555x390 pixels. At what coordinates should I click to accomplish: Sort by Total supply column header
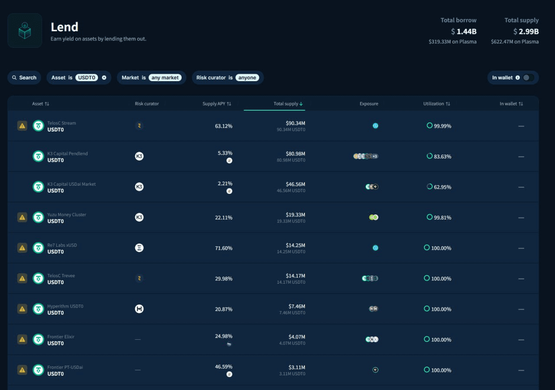click(288, 104)
